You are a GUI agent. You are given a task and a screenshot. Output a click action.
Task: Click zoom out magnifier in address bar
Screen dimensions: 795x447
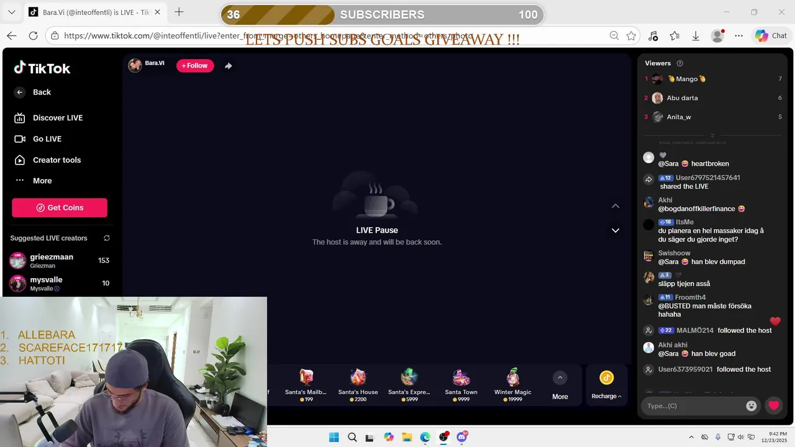pyautogui.click(x=614, y=36)
